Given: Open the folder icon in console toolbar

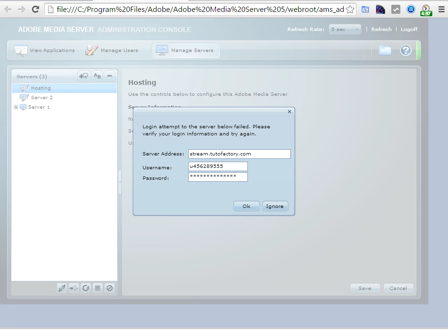Looking at the screenshot, I should pyautogui.click(x=385, y=51).
